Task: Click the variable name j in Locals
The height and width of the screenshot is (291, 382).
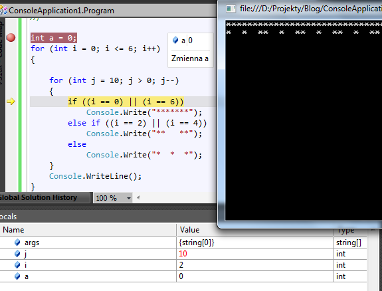Action: click(x=25, y=254)
